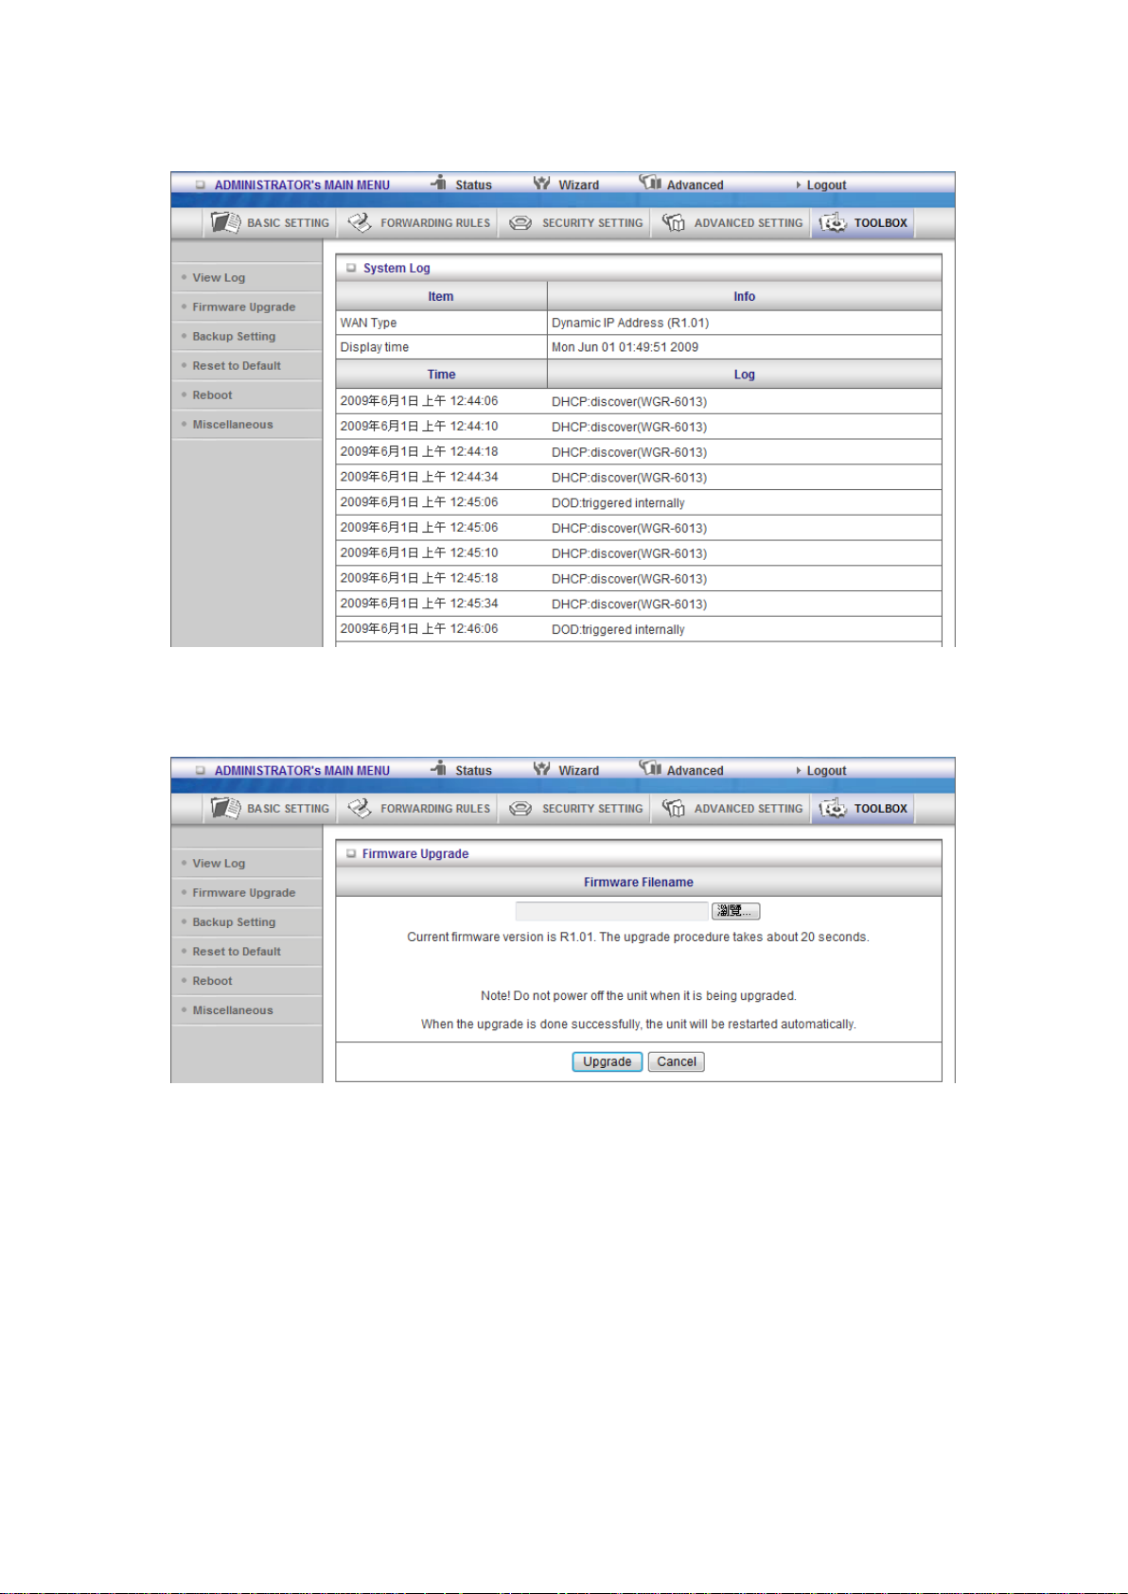The width and height of the screenshot is (1128, 1594).
Task: Open Miscellaneous in the Firmware Upgrade sidebar
Action: pos(233,1010)
